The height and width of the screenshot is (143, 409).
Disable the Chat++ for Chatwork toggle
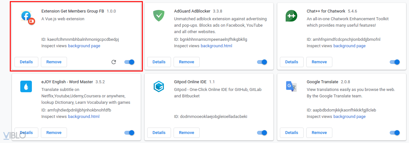pyautogui.click(x=395, y=62)
